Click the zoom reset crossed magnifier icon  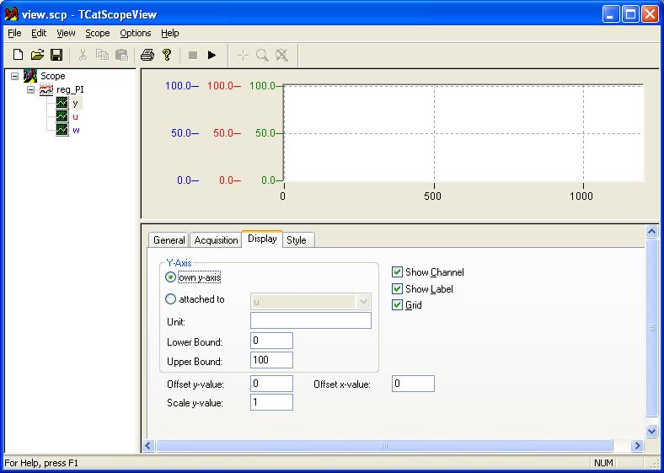coord(281,55)
